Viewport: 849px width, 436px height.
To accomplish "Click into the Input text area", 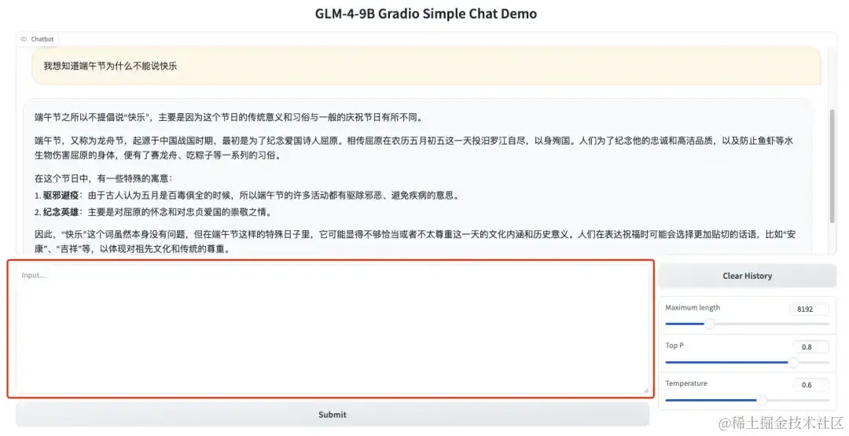I will (x=332, y=329).
